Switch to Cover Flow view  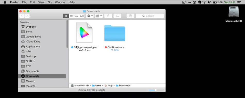(x=82, y=16)
